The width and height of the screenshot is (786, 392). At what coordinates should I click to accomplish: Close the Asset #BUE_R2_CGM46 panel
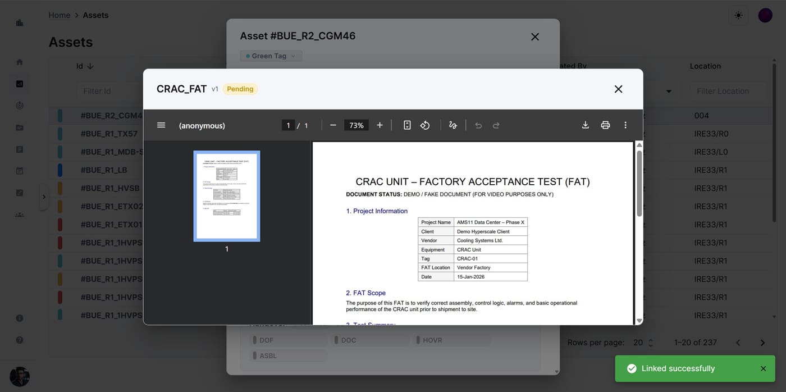(x=535, y=37)
